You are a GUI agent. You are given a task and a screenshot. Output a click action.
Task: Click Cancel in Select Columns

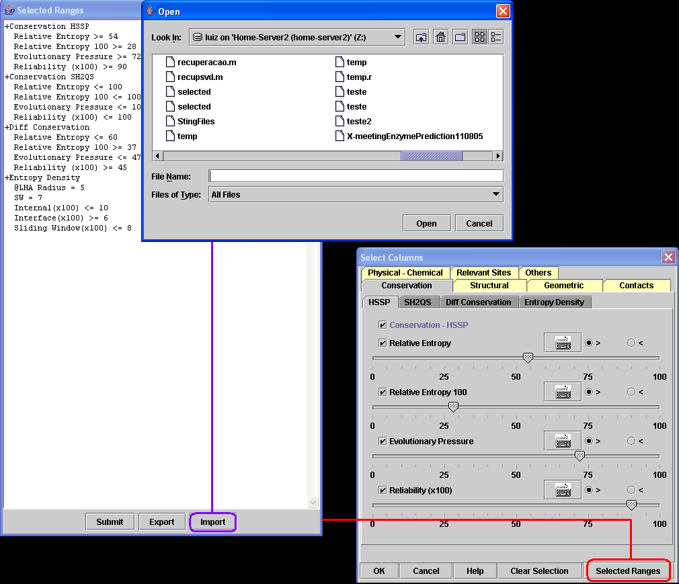[x=426, y=571]
